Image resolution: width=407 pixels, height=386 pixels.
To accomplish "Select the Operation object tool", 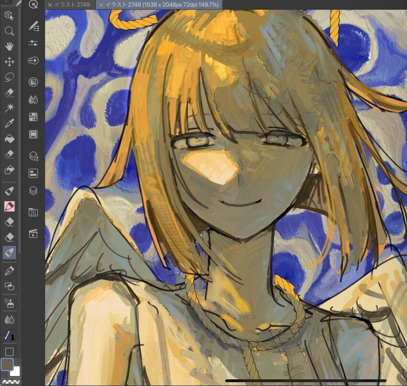I will tap(10, 16).
